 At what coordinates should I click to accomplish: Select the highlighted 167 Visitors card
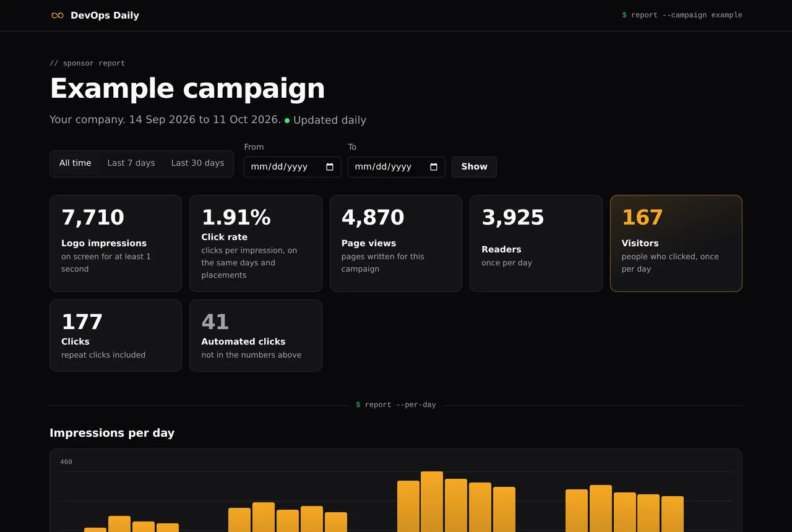[x=676, y=243]
